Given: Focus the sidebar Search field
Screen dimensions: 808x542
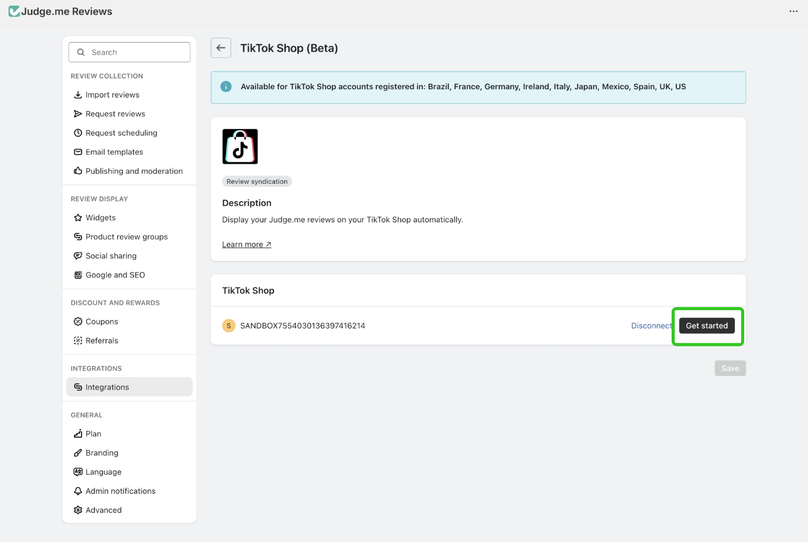Looking at the screenshot, I should [130, 52].
